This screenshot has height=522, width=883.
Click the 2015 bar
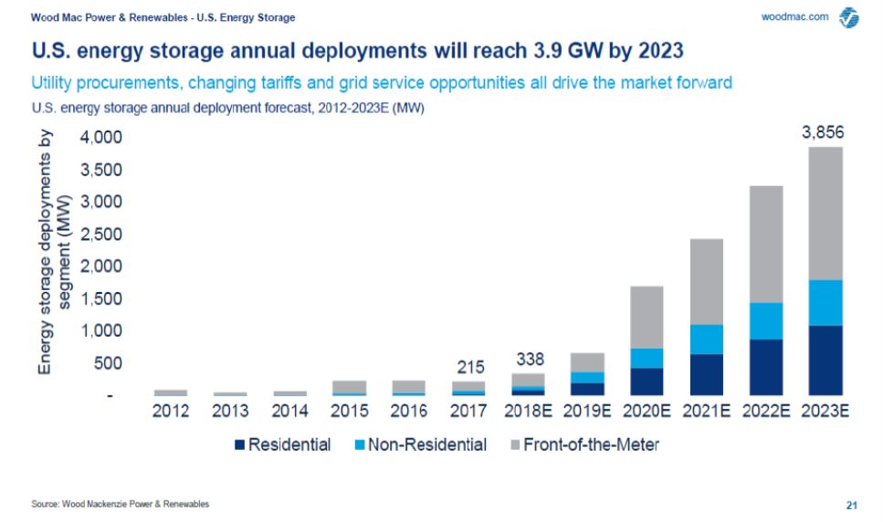pyautogui.click(x=349, y=388)
